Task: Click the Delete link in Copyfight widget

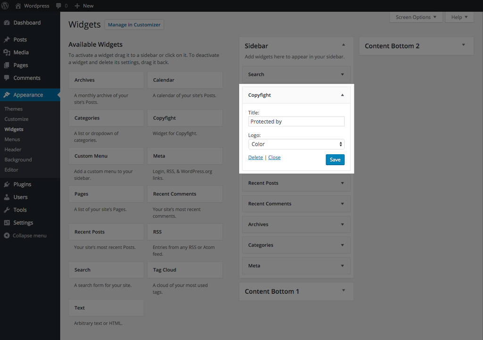Action: [x=255, y=158]
